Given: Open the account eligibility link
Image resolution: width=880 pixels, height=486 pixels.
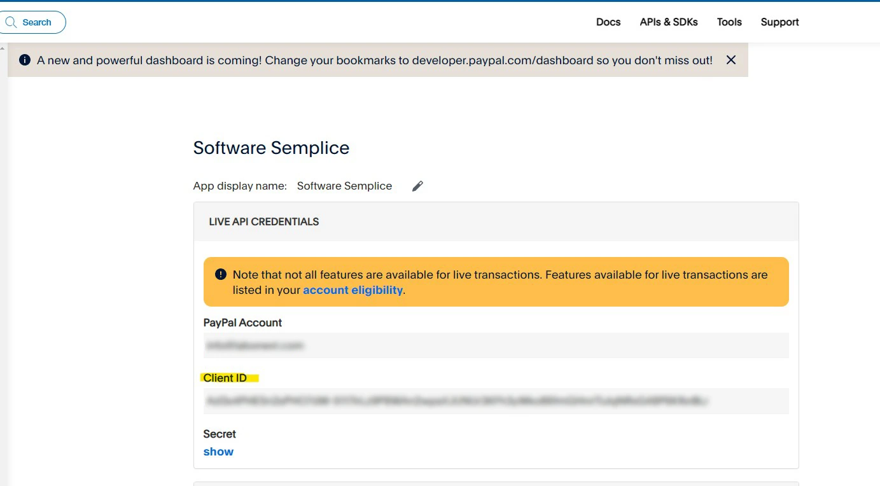Looking at the screenshot, I should [x=353, y=290].
